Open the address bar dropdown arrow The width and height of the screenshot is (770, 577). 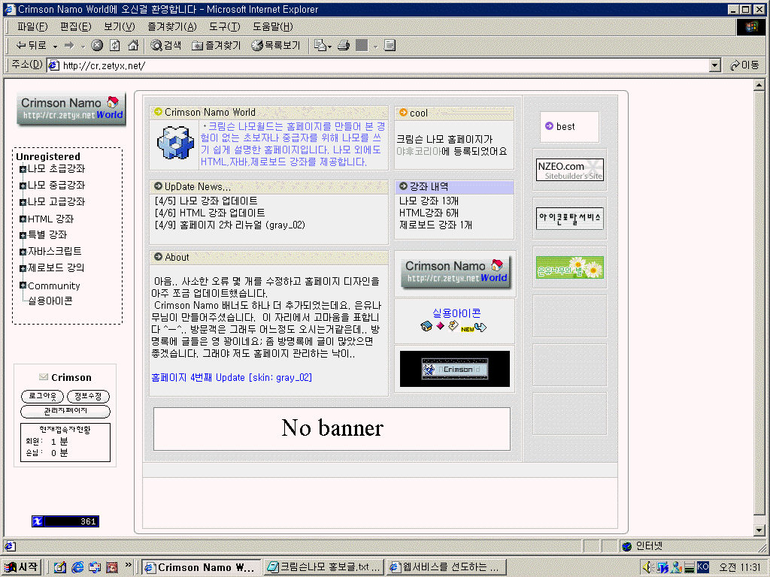pos(715,65)
